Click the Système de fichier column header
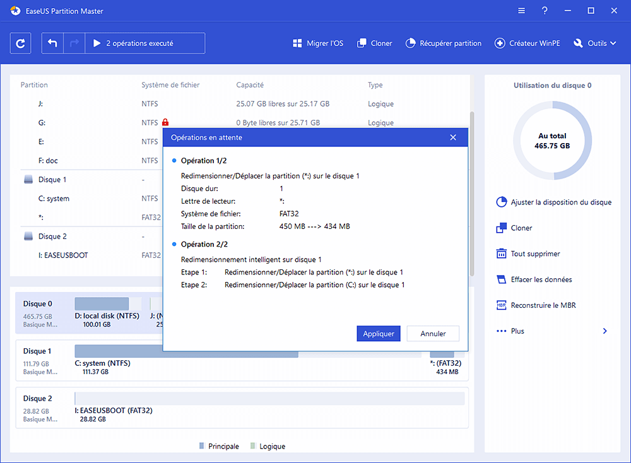Screen dimensions: 631x463 point(170,85)
